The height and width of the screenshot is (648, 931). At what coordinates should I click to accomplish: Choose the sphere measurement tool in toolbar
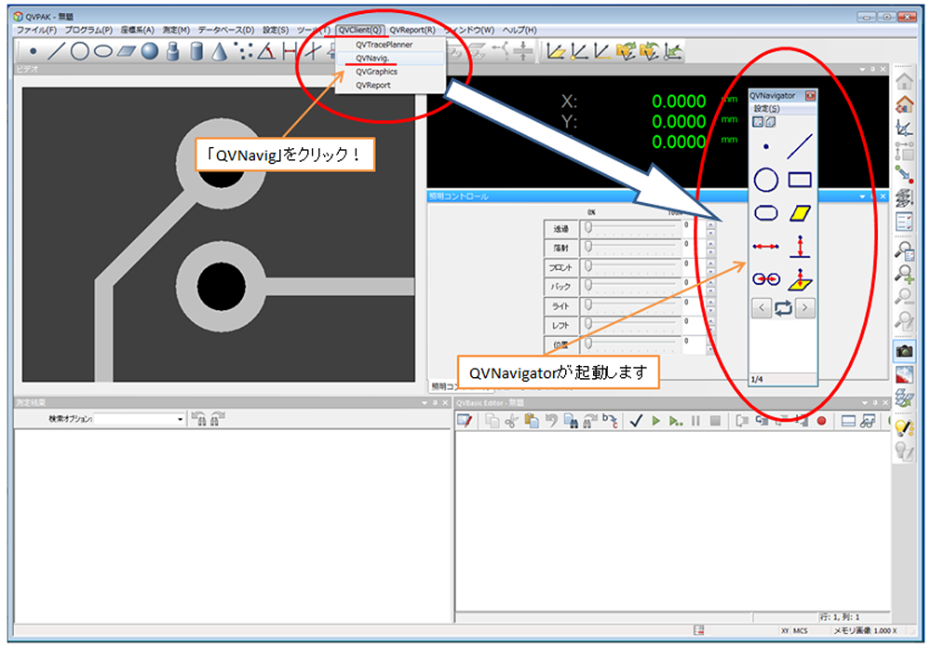point(150,52)
